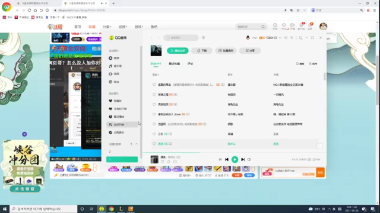Screen dimensions: 380x213
Task: Click the QQ penguin user avatar
Action: pyautogui.click(x=248, y=38)
